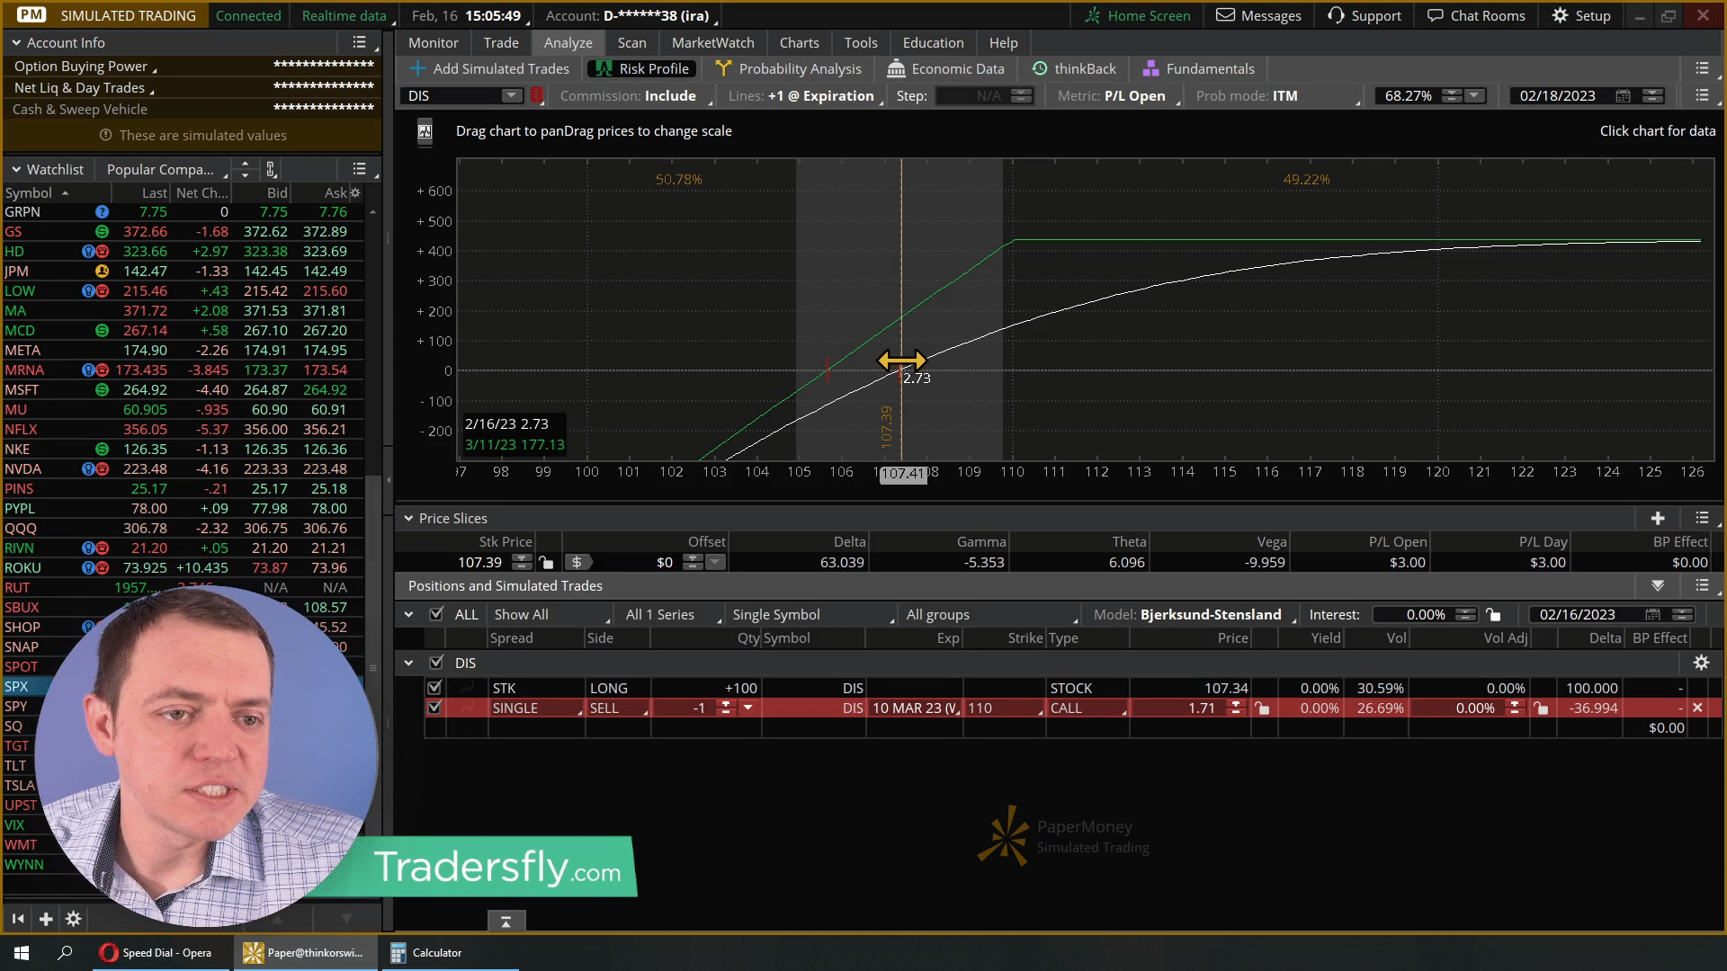Open Probability Analysis tab
Screen dimensions: 1727x971
789,68
